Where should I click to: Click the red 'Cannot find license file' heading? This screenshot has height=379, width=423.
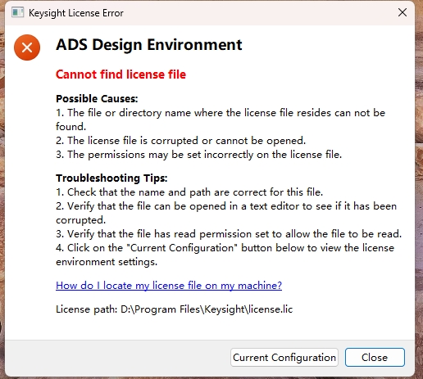(121, 74)
